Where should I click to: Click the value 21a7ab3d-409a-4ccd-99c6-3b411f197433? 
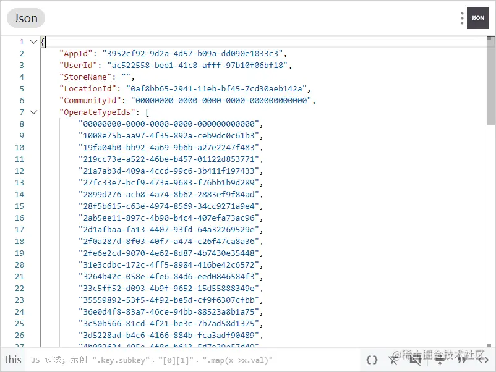tap(169, 171)
